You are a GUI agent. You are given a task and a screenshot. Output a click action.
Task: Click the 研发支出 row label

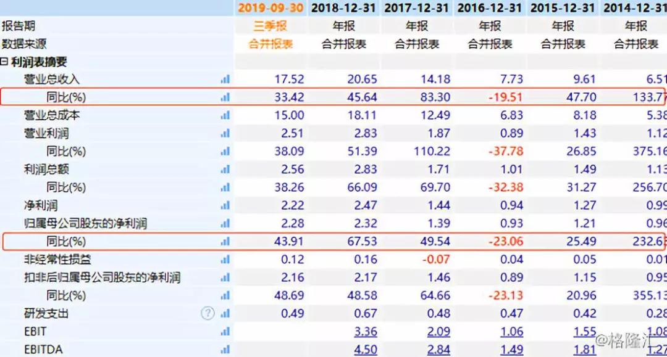pyautogui.click(x=46, y=313)
